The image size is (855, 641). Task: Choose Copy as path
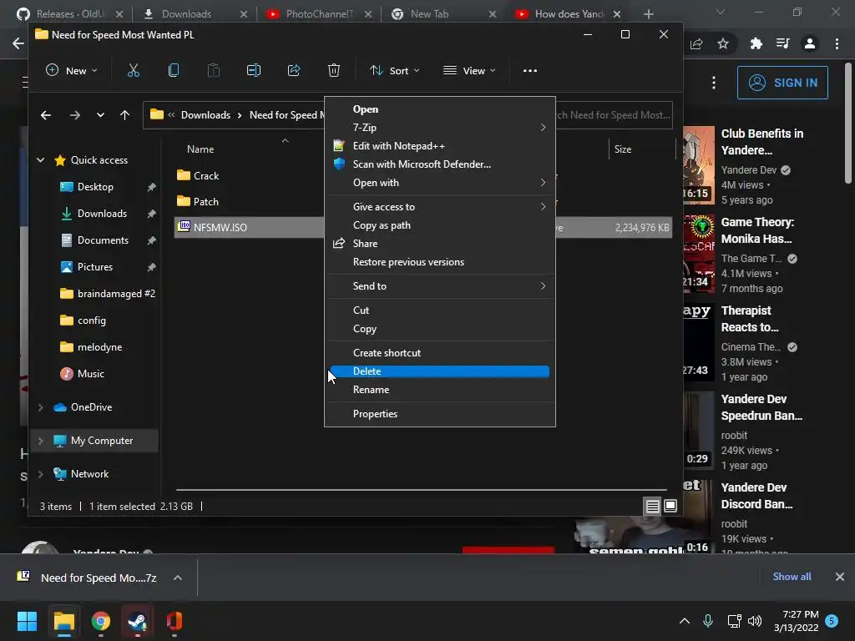point(440,225)
